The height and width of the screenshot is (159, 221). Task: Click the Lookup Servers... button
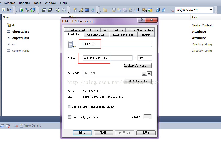tap(137, 66)
